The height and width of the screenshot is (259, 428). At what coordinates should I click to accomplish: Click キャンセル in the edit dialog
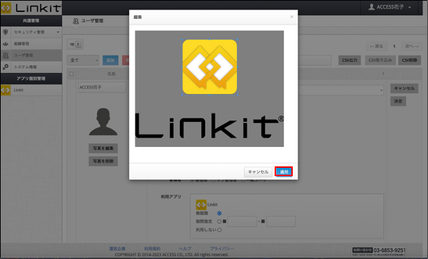point(258,172)
